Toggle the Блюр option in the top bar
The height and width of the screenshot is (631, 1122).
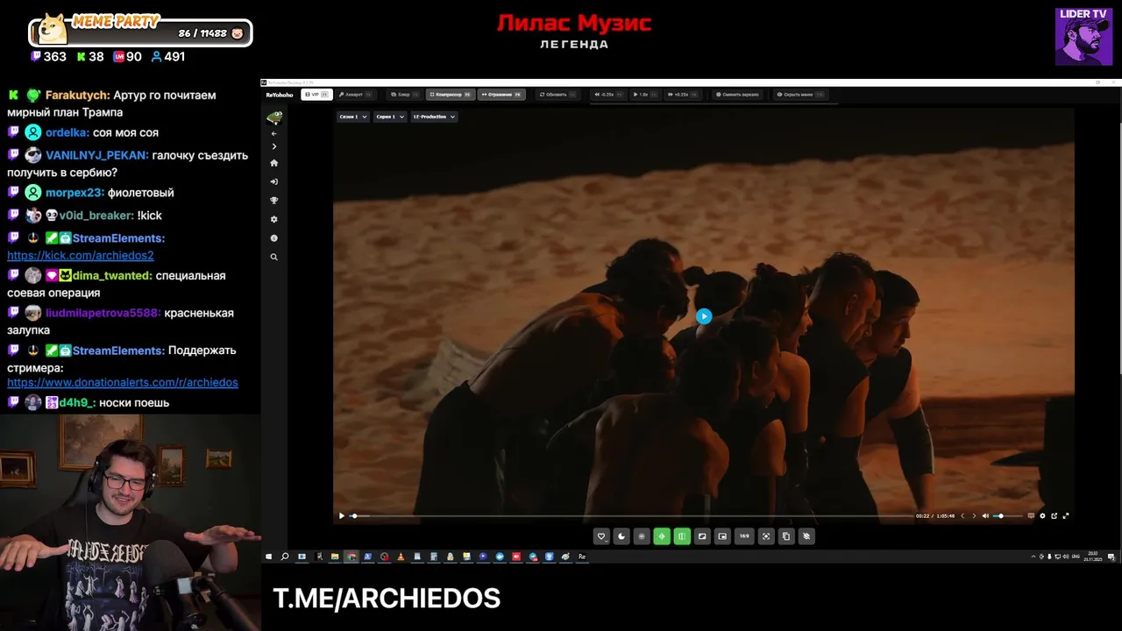[405, 94]
